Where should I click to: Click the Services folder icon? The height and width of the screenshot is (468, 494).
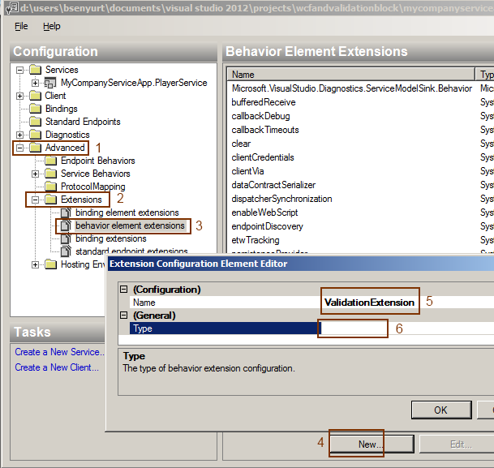click(36, 70)
